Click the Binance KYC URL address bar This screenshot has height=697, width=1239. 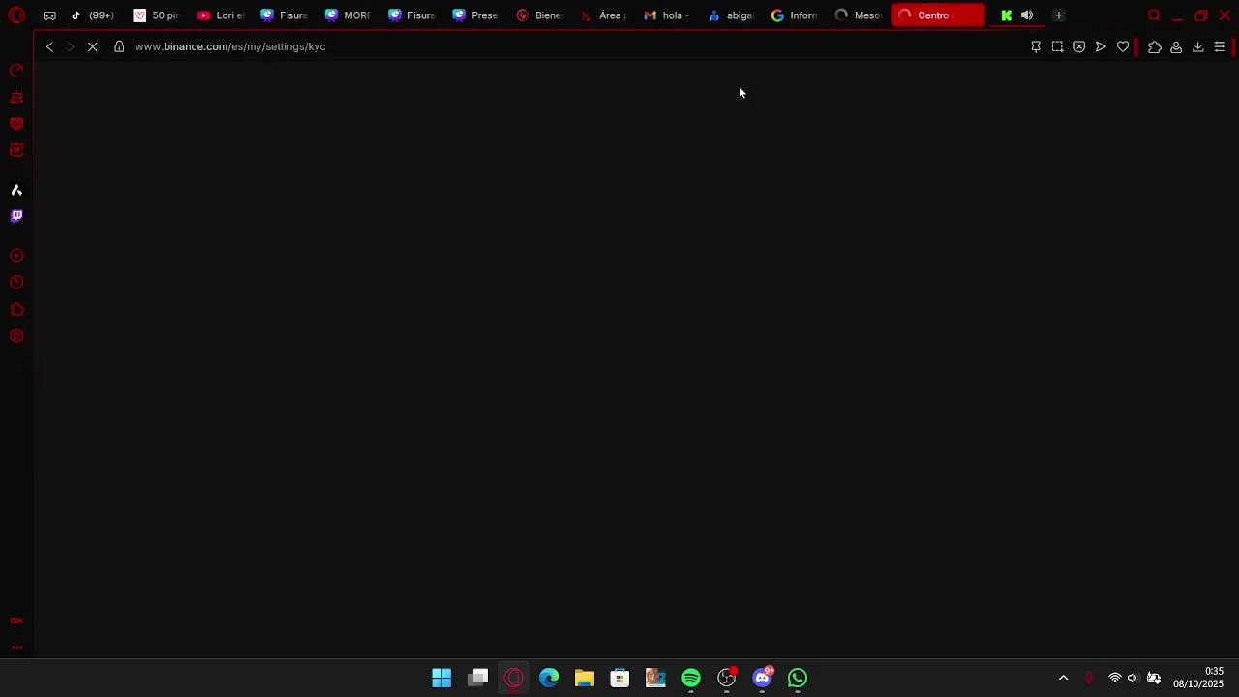click(x=230, y=46)
